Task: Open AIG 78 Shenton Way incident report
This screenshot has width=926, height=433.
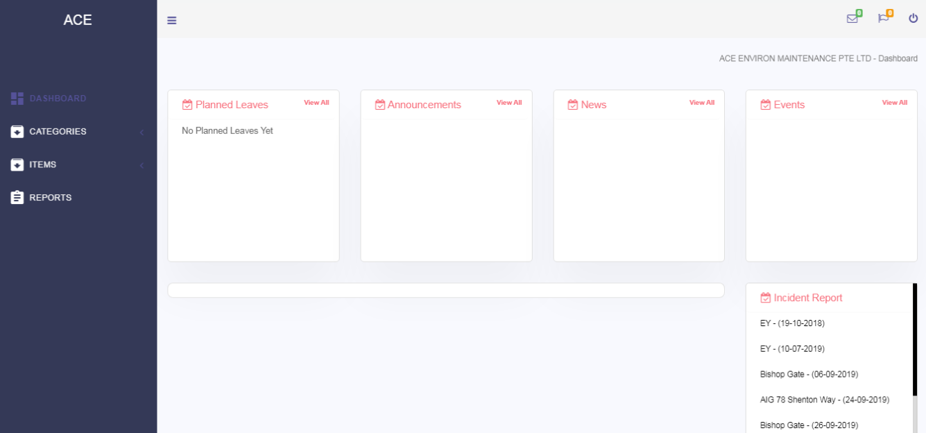Action: click(824, 400)
